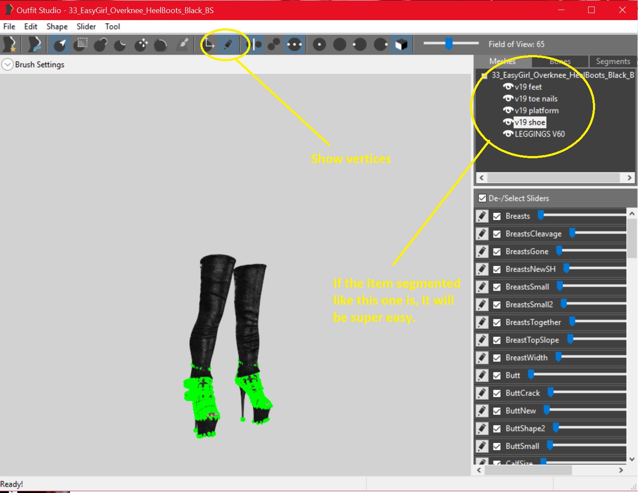Collapse the Brush Settings panel
Screen dimensions: 638x493
(7, 64)
